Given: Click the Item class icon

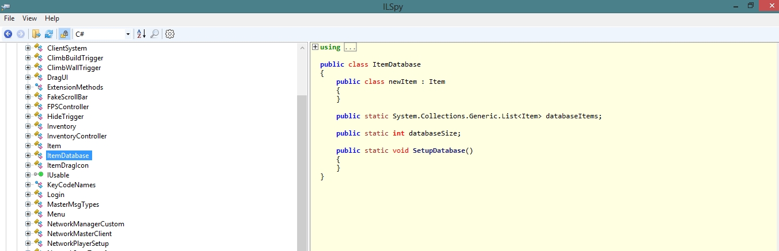Looking at the screenshot, I should pos(39,146).
